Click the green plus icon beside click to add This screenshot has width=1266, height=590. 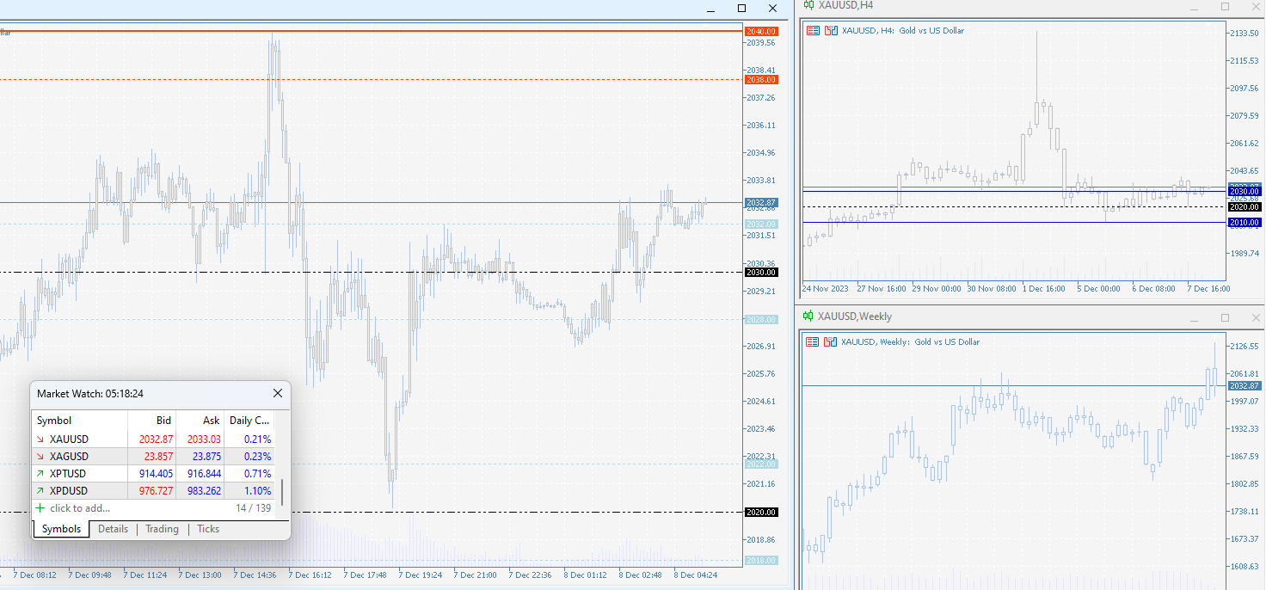click(x=40, y=508)
